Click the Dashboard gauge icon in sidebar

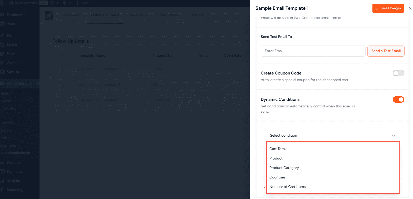click(2, 15)
